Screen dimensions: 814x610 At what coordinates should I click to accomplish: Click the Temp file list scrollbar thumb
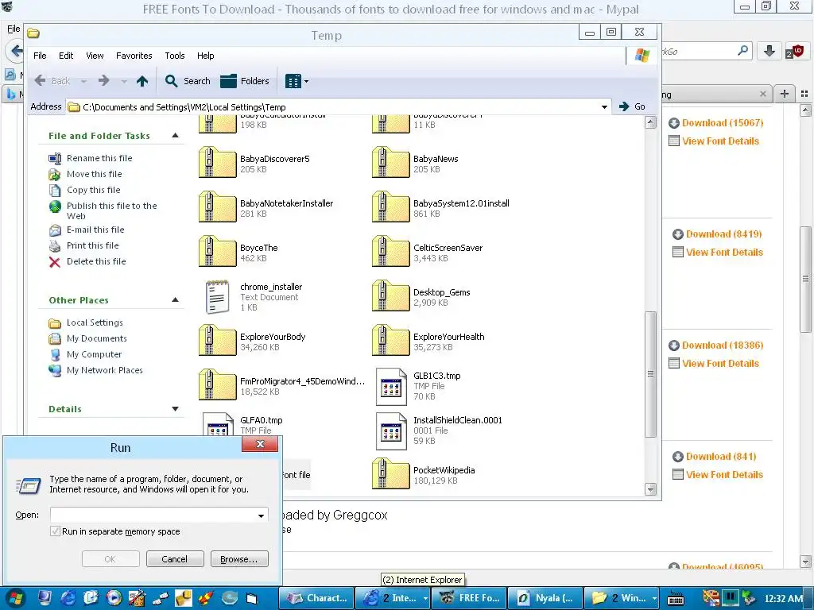click(650, 374)
